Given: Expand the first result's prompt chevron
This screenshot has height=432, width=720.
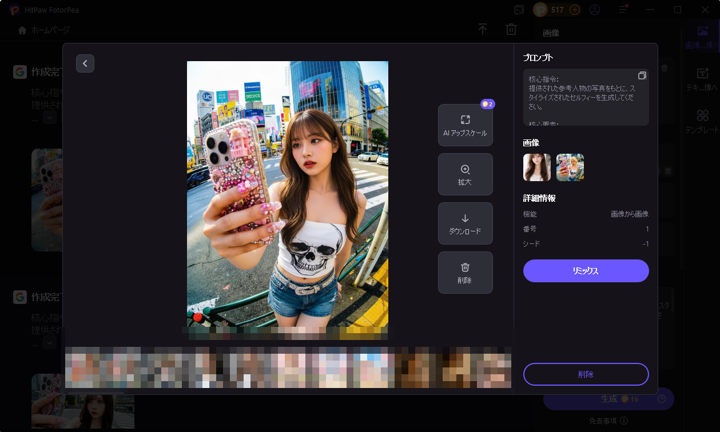Looking at the screenshot, I should click(50, 117).
